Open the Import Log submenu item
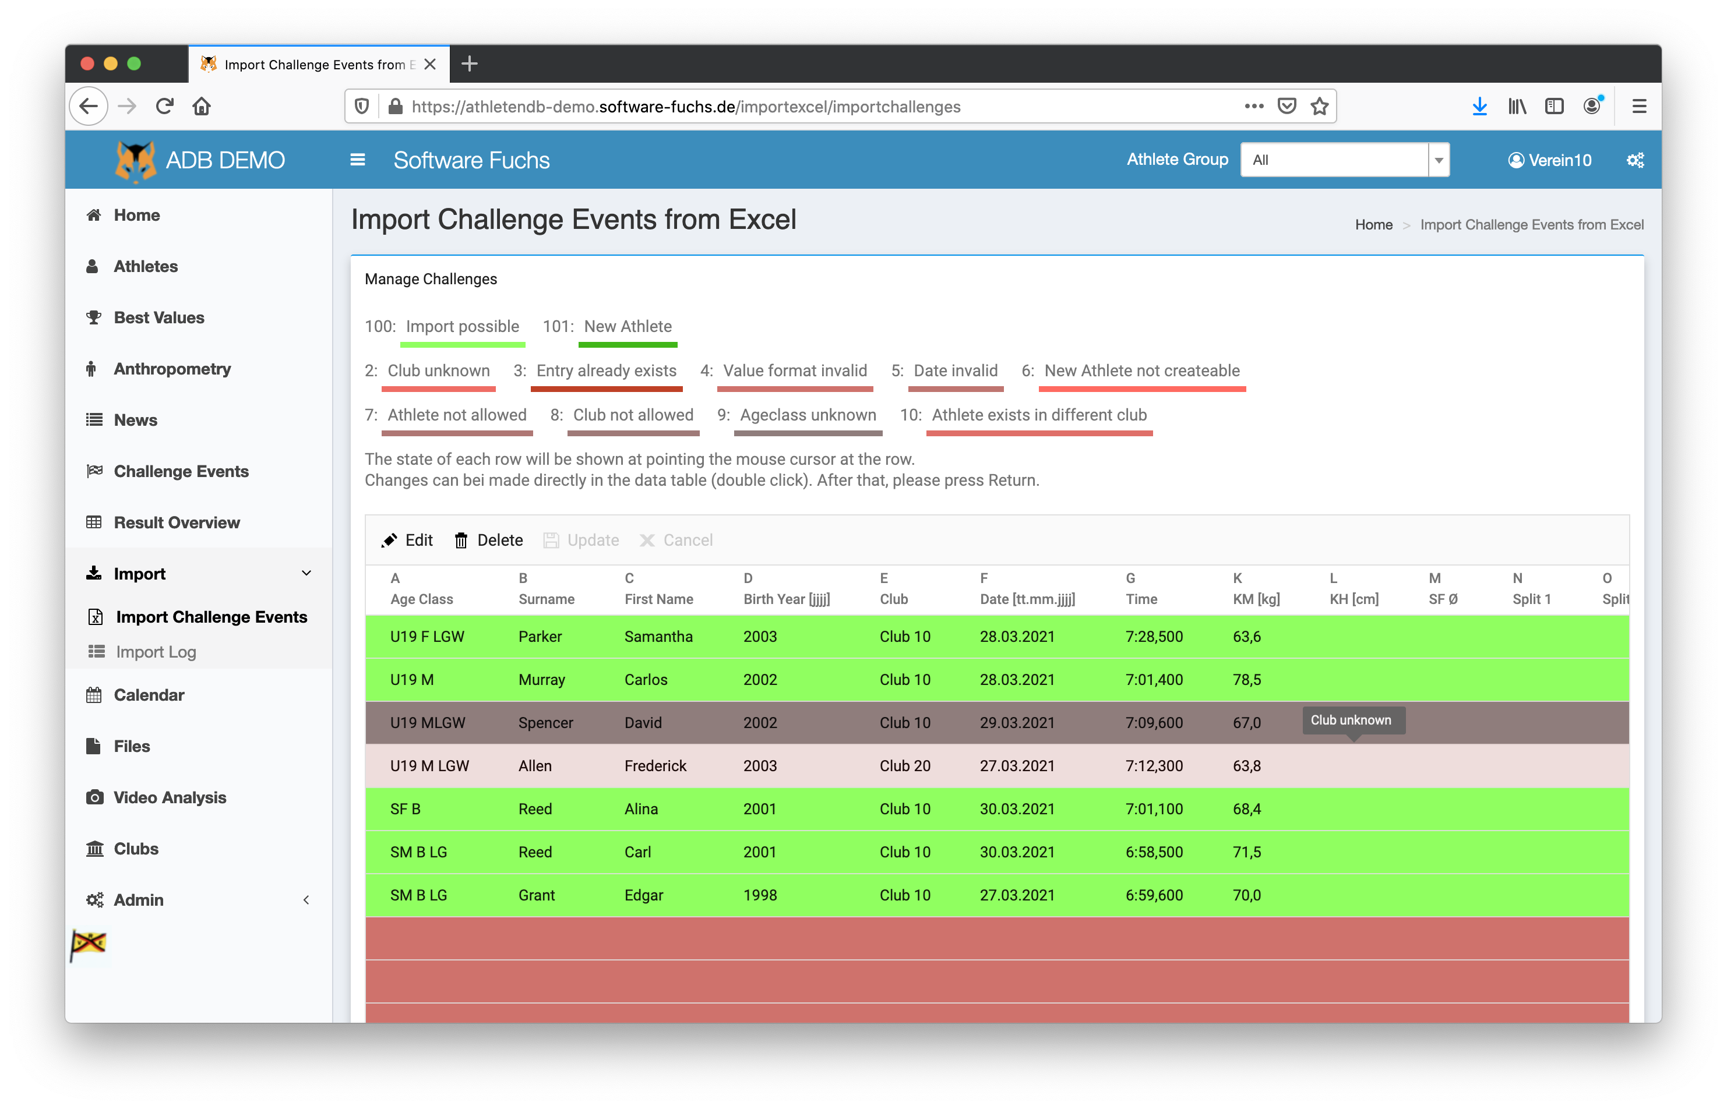 coord(156,651)
